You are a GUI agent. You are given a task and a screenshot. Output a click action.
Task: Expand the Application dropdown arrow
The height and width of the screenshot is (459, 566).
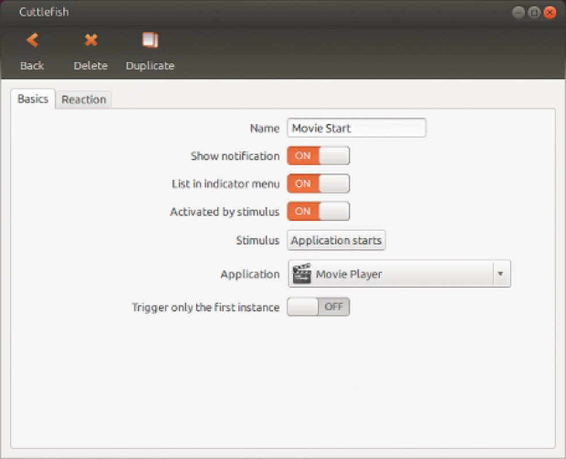500,274
